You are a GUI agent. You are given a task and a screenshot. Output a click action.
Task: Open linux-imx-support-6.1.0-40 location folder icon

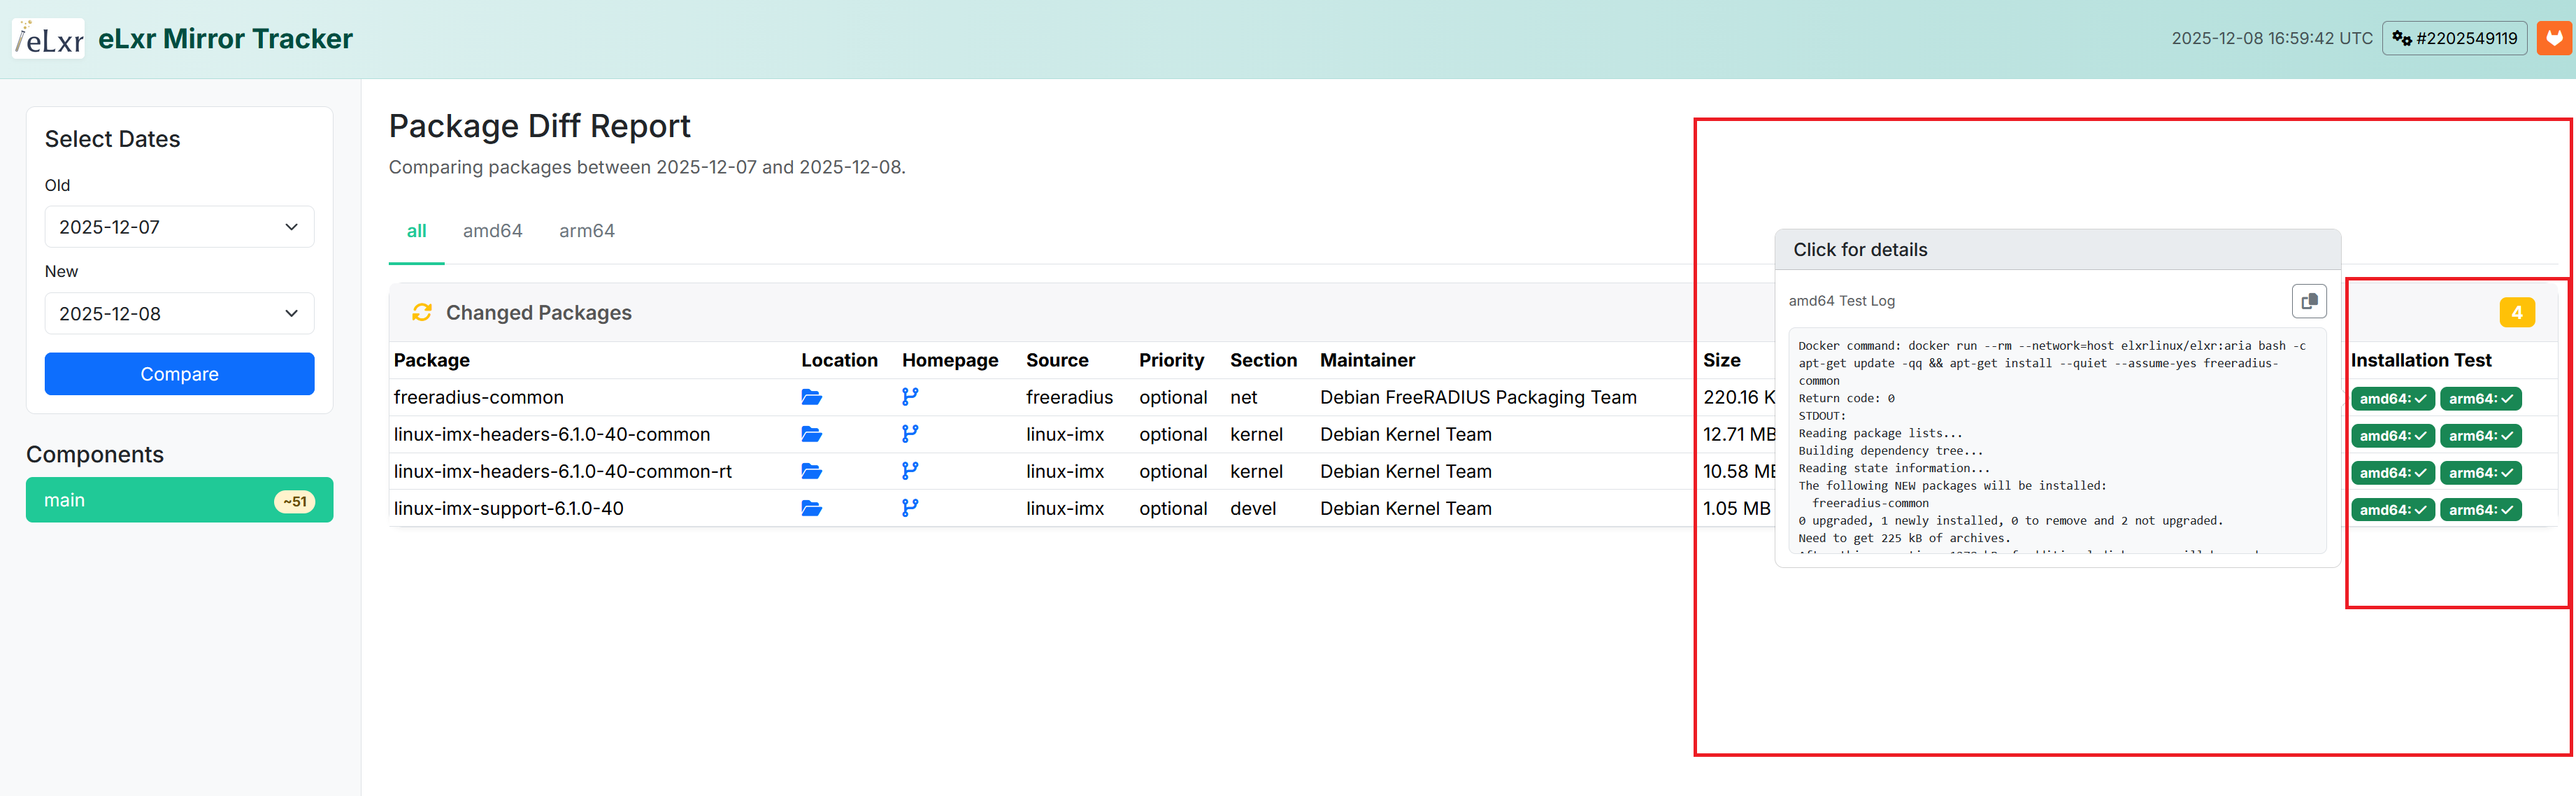coord(811,508)
